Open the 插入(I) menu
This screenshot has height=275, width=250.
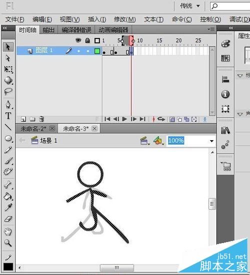(x=97, y=19)
